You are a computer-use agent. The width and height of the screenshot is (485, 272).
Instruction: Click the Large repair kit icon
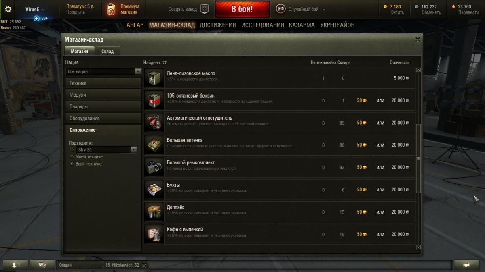(154, 167)
